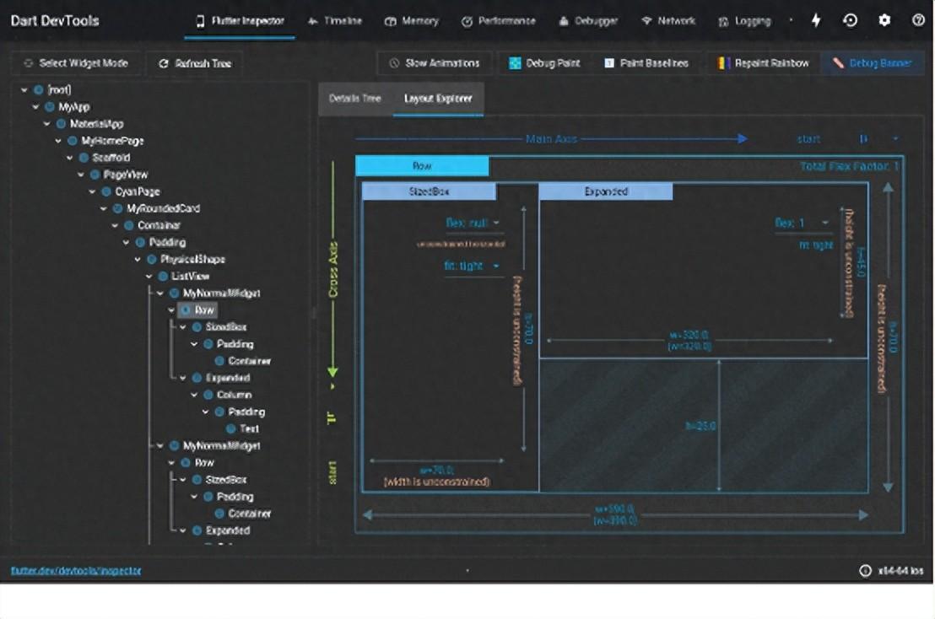Click the widget icon next to CyanPage
Viewport: 935px width, 619px height.
(106, 191)
